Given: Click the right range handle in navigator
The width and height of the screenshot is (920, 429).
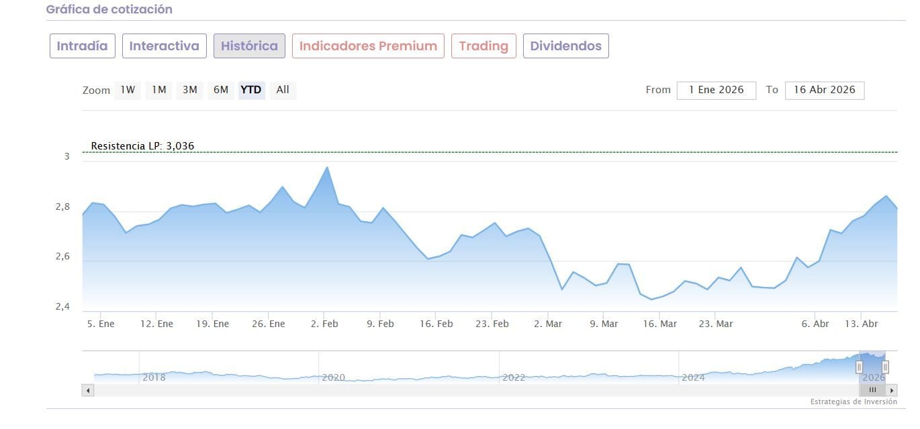Looking at the screenshot, I should tap(885, 367).
